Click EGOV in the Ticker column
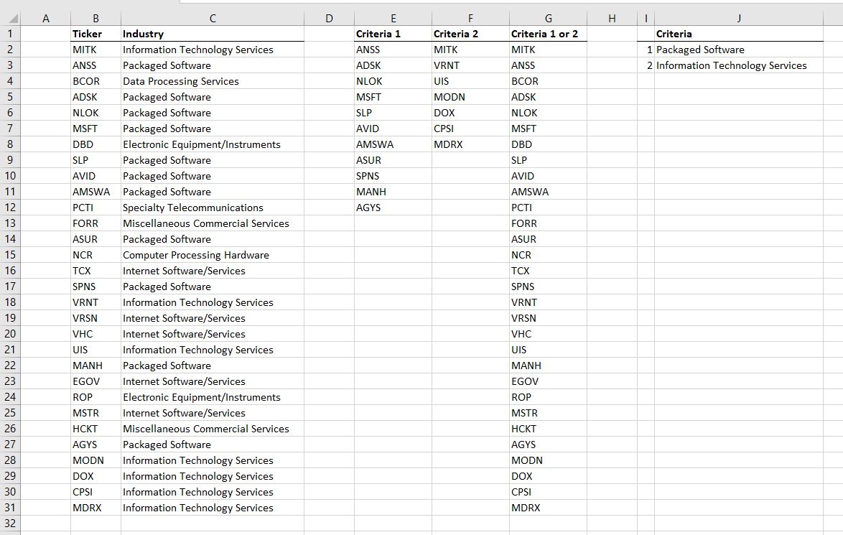The width and height of the screenshot is (843, 535). [x=96, y=381]
